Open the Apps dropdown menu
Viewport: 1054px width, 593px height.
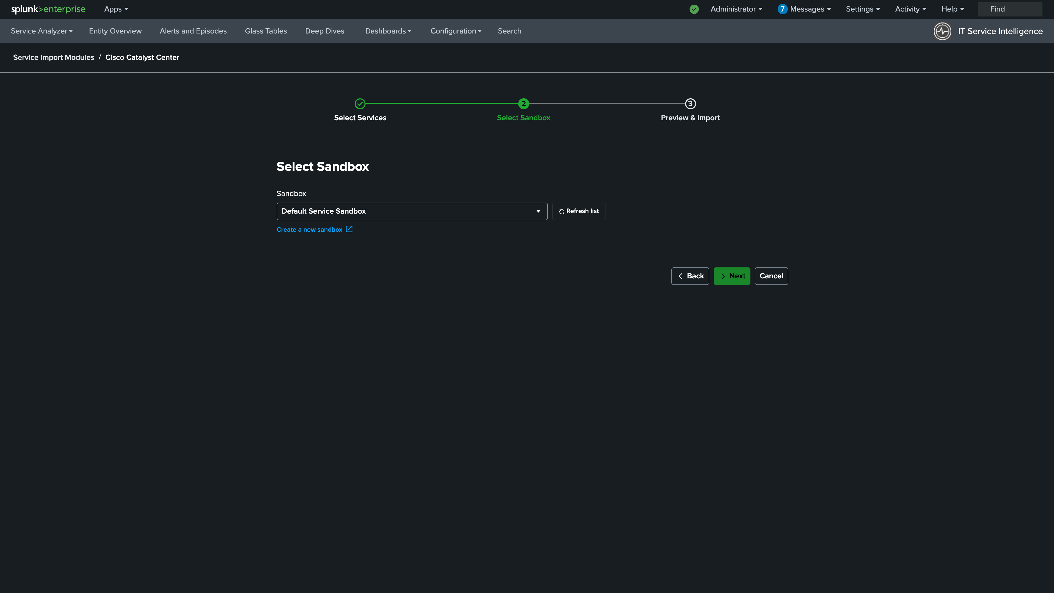click(x=116, y=9)
